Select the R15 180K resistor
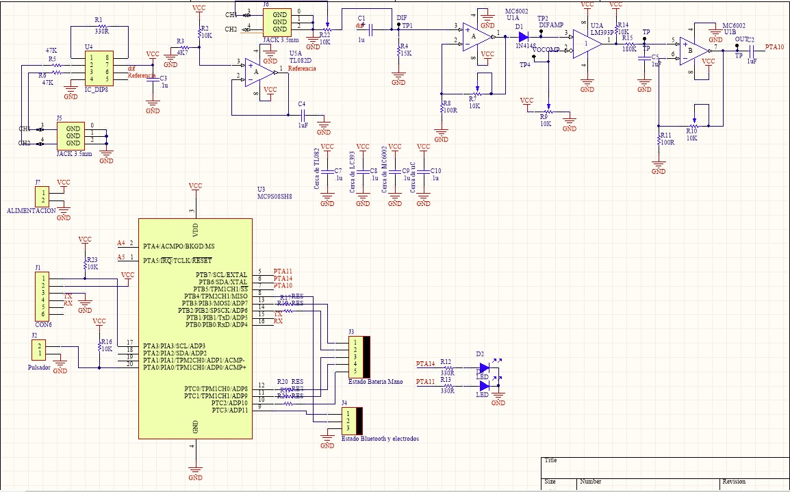The image size is (790, 492). click(x=630, y=44)
